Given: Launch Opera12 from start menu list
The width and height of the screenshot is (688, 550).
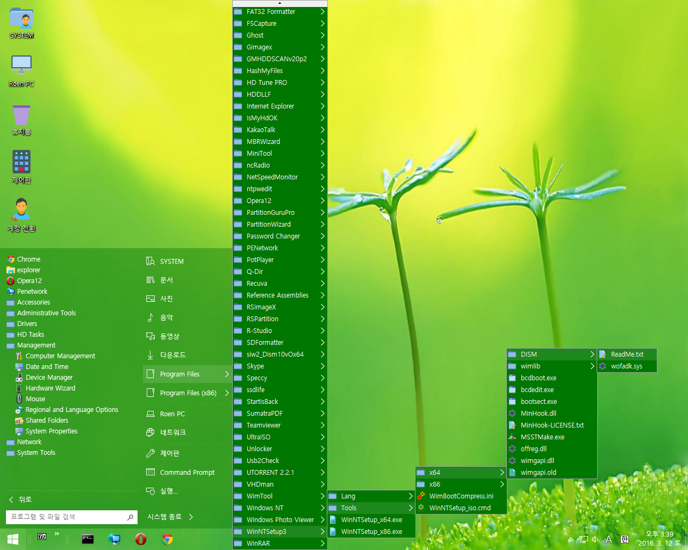Looking at the screenshot, I should [29, 281].
